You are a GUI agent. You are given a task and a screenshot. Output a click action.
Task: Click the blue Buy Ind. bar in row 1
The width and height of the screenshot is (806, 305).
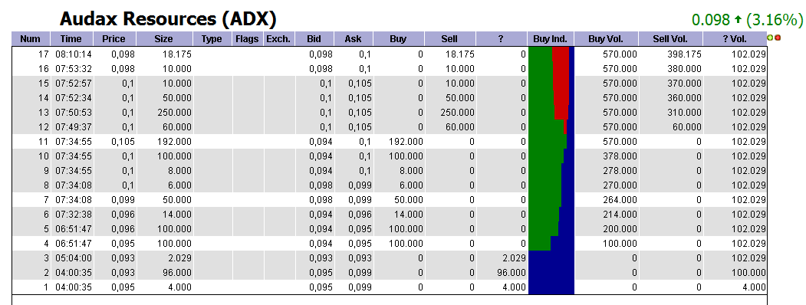[x=551, y=287]
